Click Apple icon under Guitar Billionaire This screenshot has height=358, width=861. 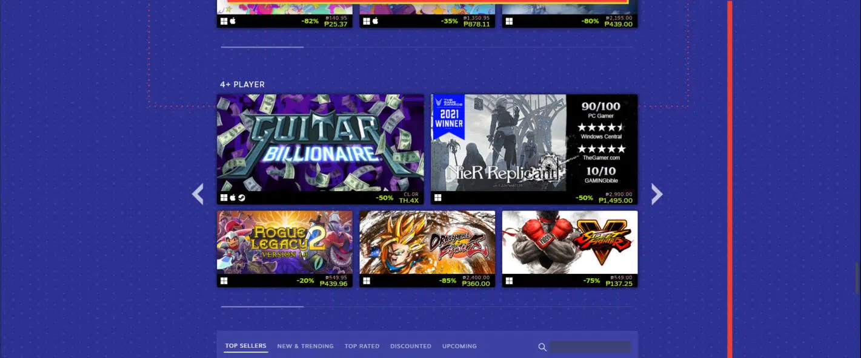click(233, 198)
